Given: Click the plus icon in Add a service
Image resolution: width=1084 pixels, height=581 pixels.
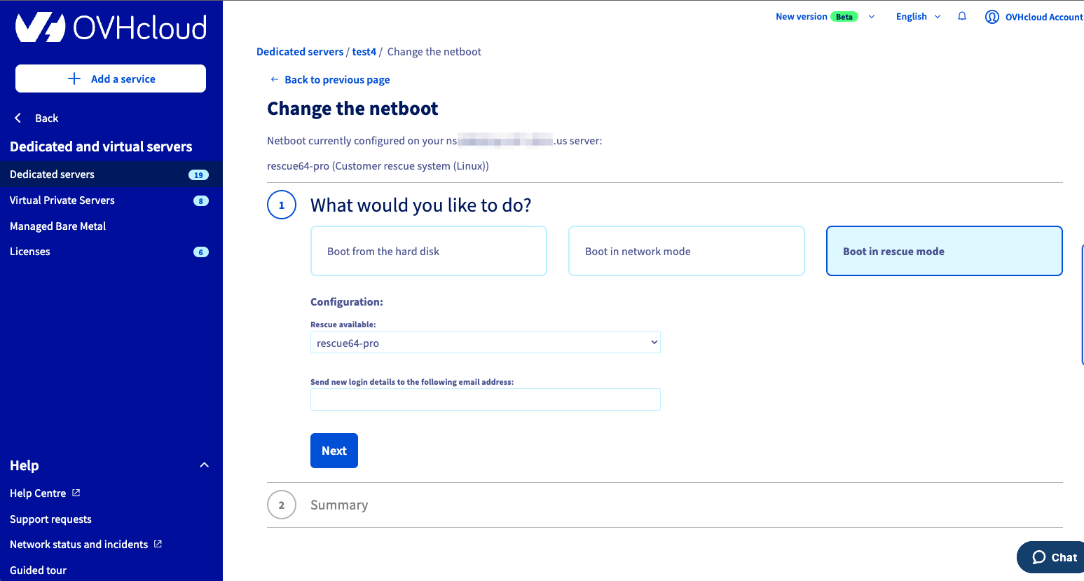Looking at the screenshot, I should point(74,78).
